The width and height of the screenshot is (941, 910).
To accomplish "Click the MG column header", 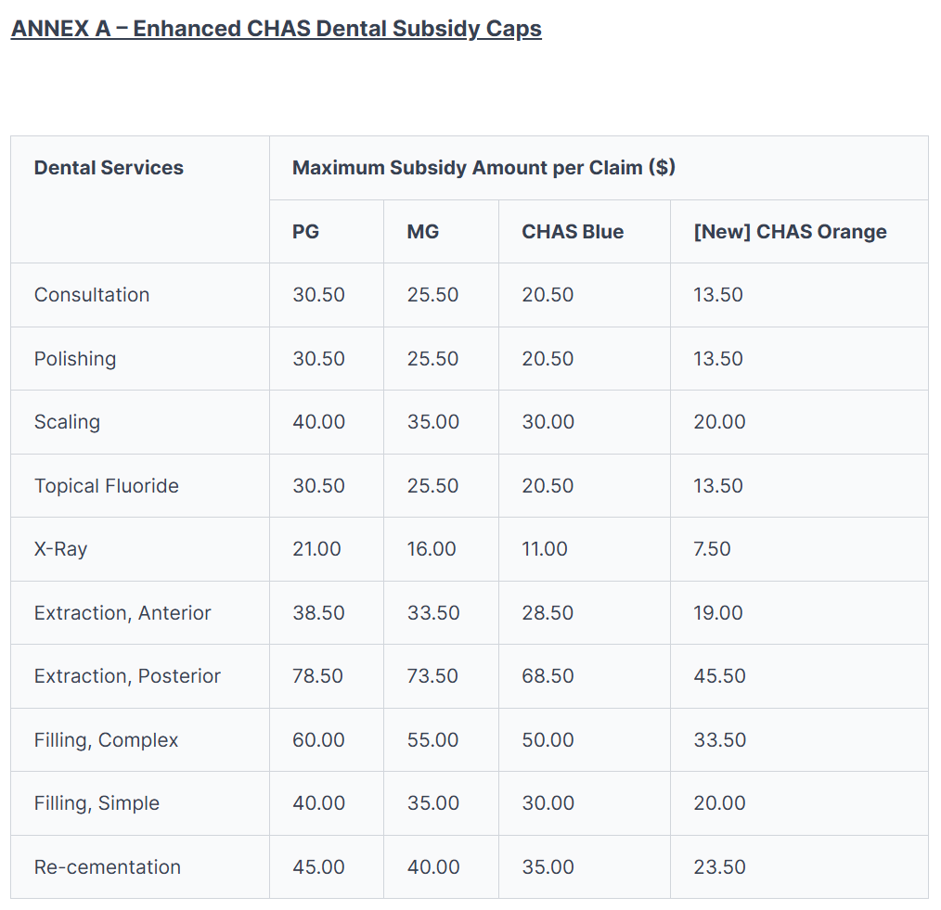I will point(422,232).
